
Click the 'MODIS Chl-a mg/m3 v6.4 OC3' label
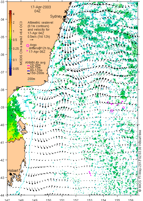click(x=21, y=43)
